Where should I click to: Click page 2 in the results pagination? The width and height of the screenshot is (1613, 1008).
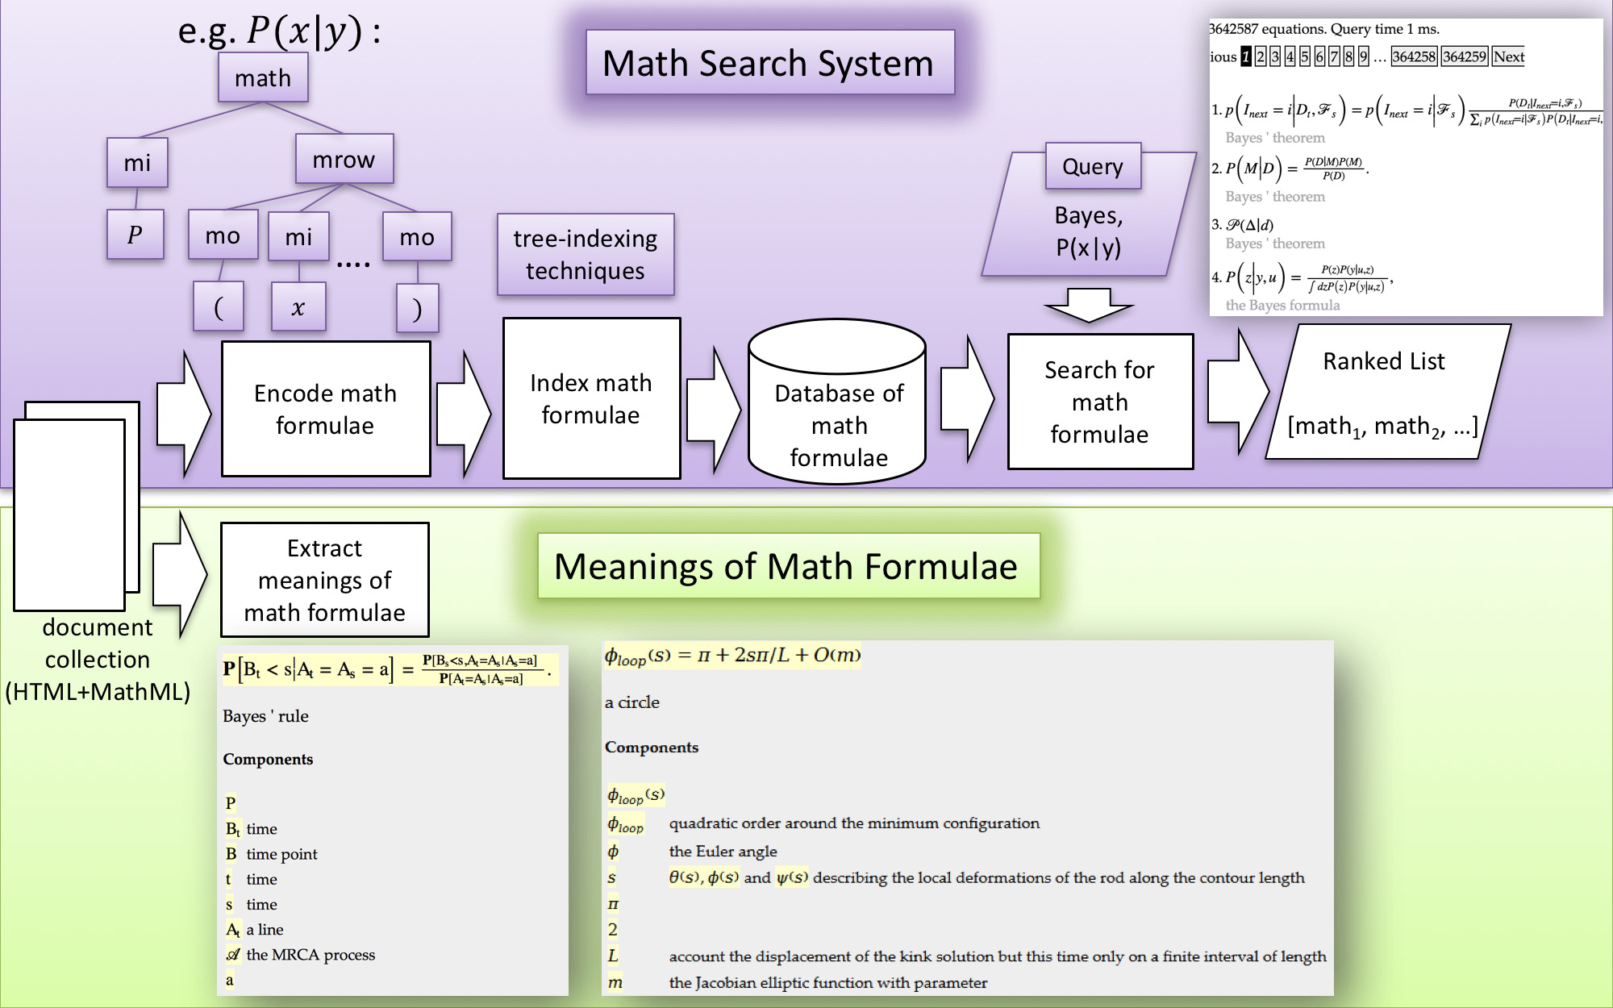click(x=1260, y=56)
